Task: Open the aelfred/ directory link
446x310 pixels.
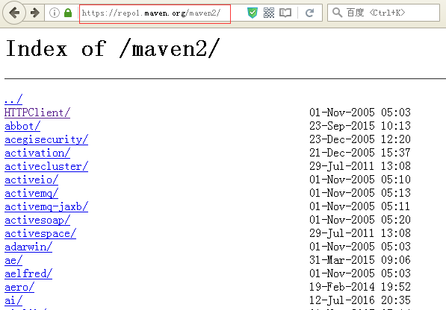Action: coord(28,273)
